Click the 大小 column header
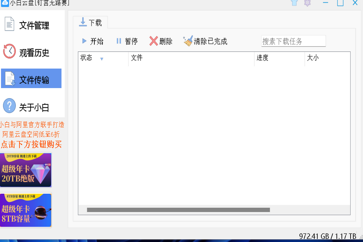The height and width of the screenshot is (242, 363). pos(313,57)
